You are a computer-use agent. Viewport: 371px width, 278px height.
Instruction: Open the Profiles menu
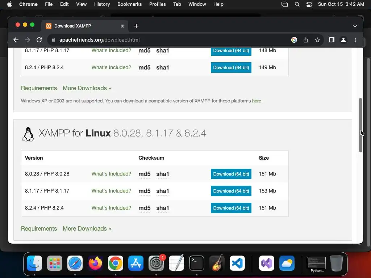157,4
